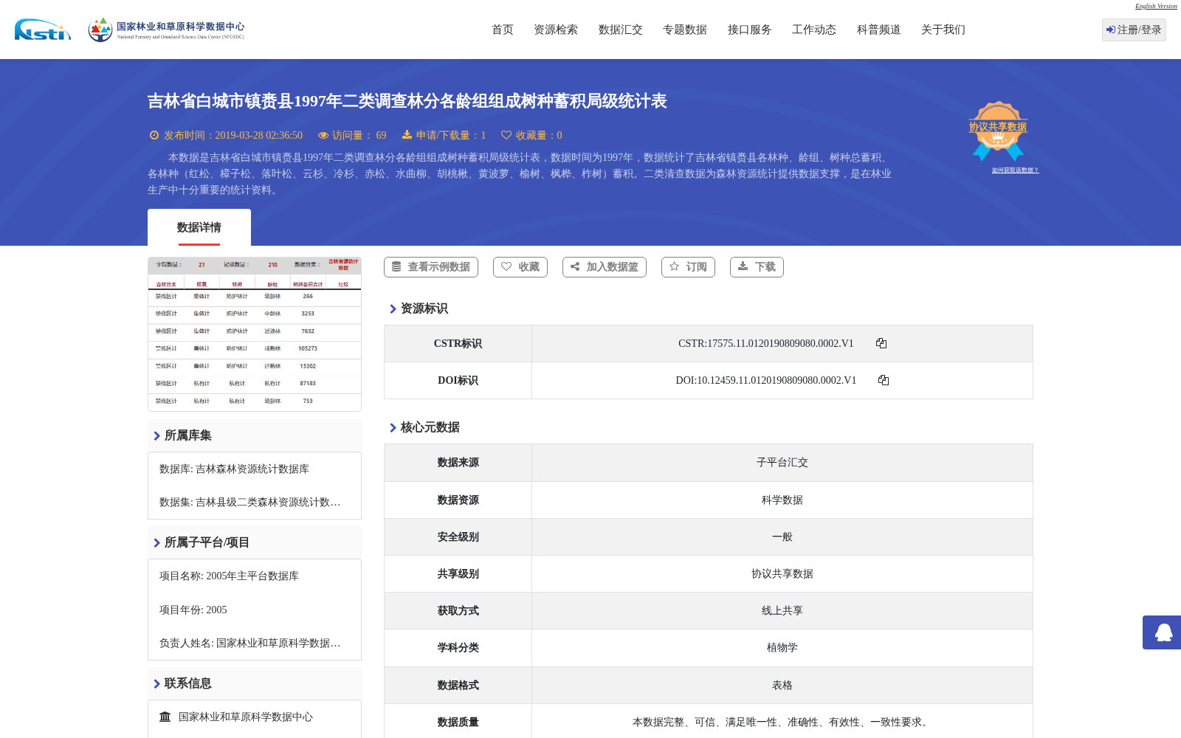Open the 首页 menu item
The image size is (1181, 738).
503,30
